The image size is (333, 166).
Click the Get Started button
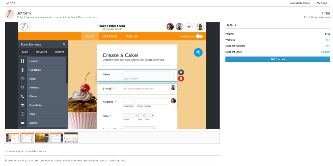(278, 59)
